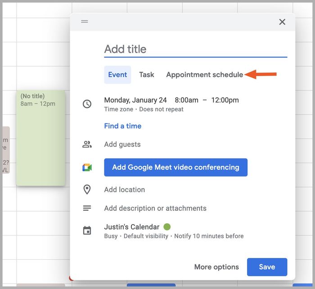Open the Does not repeat option
This screenshot has height=289, width=315.
click(x=161, y=109)
